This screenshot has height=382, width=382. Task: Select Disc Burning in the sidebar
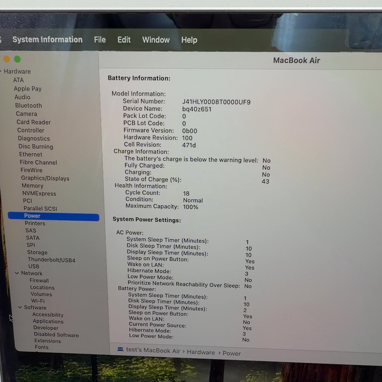point(36,146)
